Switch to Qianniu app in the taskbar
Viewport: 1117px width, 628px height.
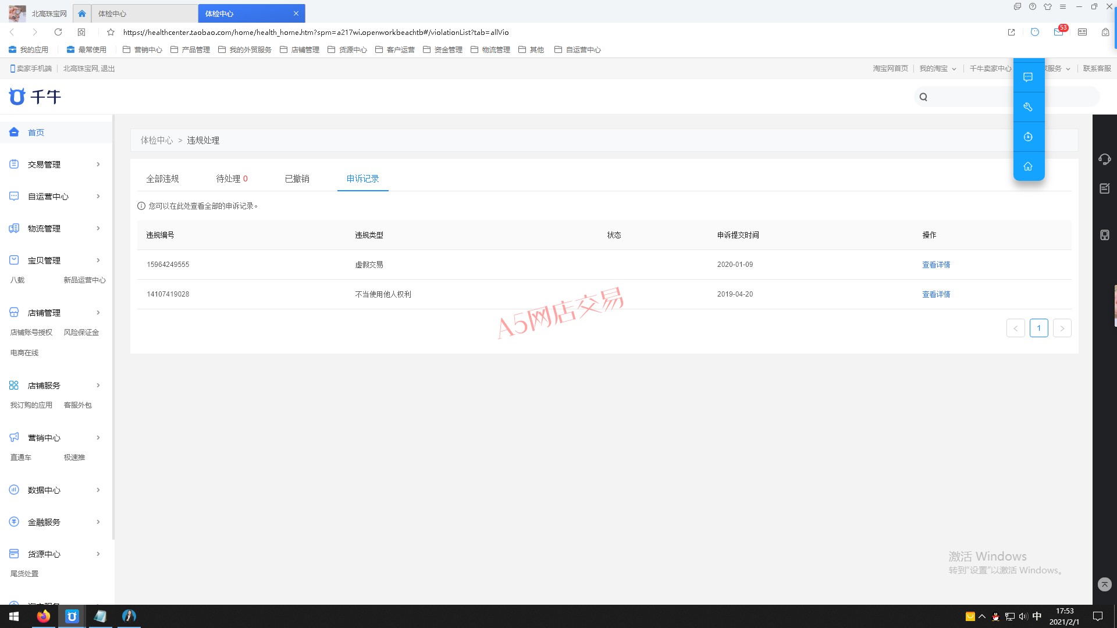72,616
